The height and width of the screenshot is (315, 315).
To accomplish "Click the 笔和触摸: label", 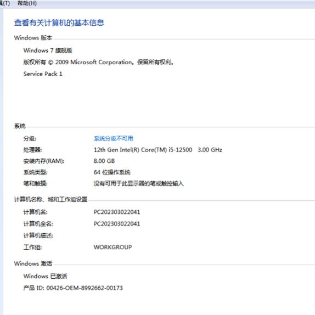I will [x=35, y=183].
